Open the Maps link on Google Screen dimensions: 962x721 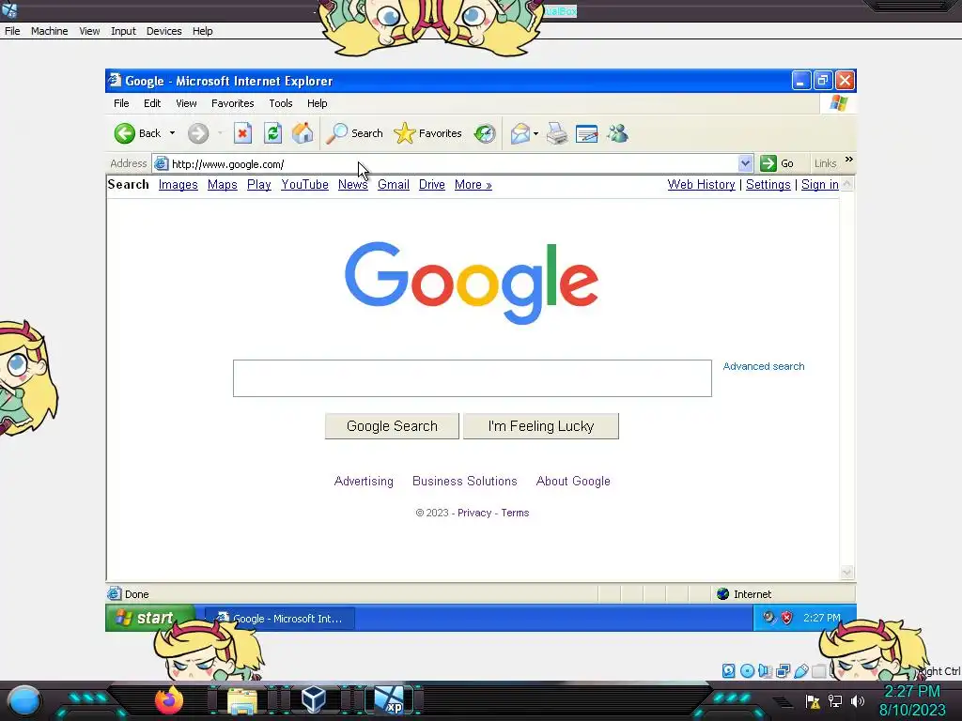tap(222, 185)
